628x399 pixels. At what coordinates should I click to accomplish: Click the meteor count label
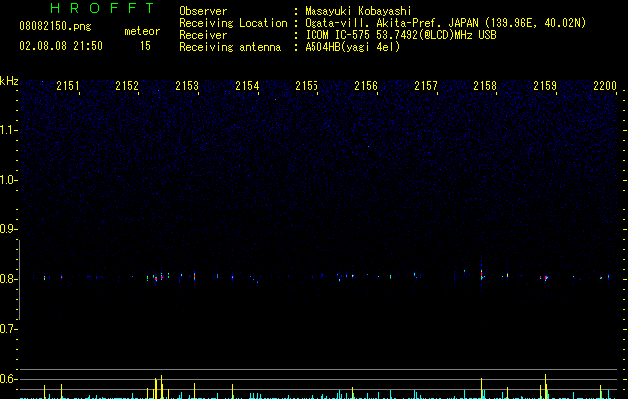pos(142,31)
